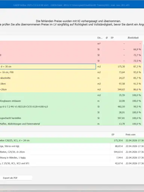
Task: Select the row '= 16 cm, F90'
Action: click(71, 72)
